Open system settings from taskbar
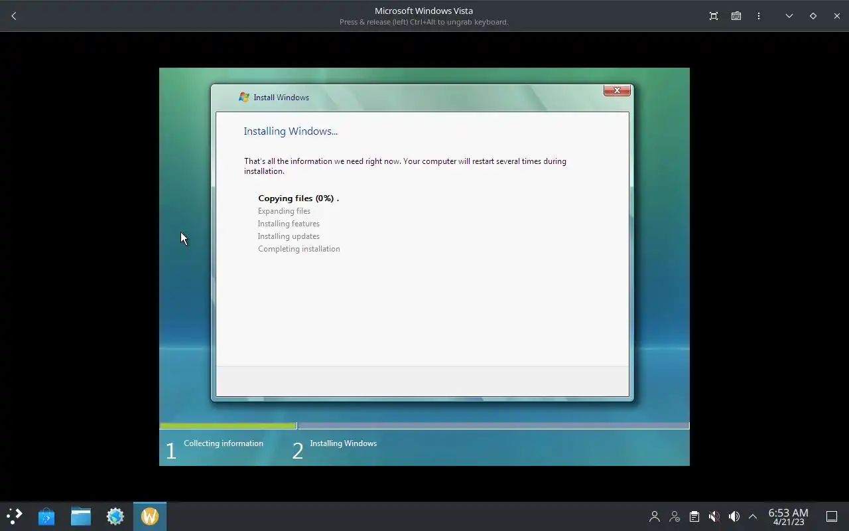The width and height of the screenshot is (849, 531). pyautogui.click(x=115, y=516)
